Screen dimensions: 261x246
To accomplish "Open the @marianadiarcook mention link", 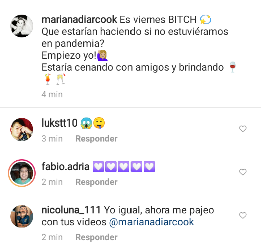I will click(x=152, y=222).
